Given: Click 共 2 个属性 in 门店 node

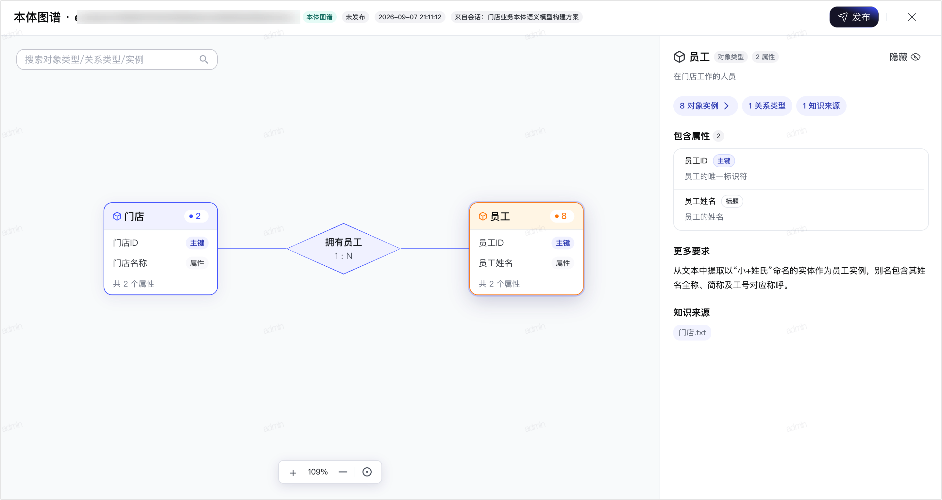Looking at the screenshot, I should pos(133,284).
